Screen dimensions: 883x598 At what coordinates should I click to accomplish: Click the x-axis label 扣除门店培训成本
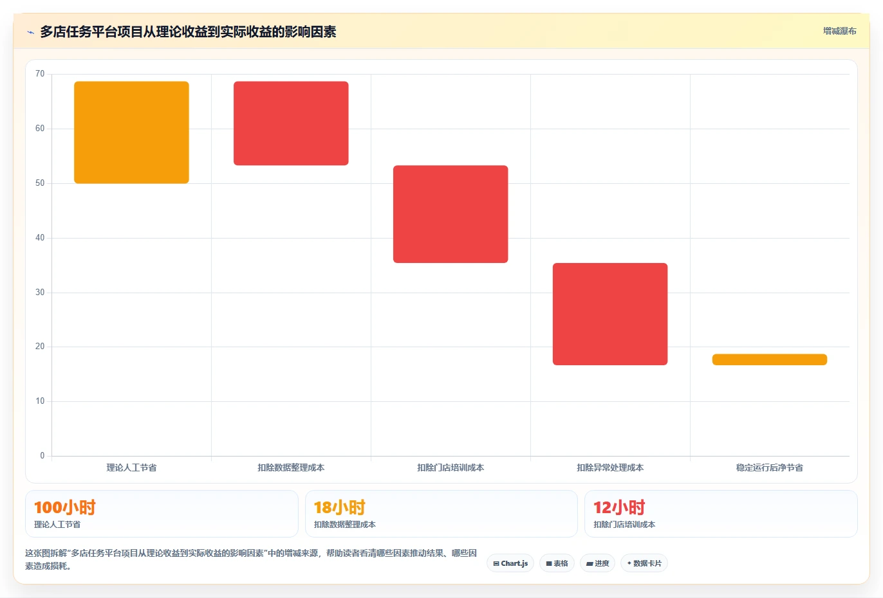451,467
